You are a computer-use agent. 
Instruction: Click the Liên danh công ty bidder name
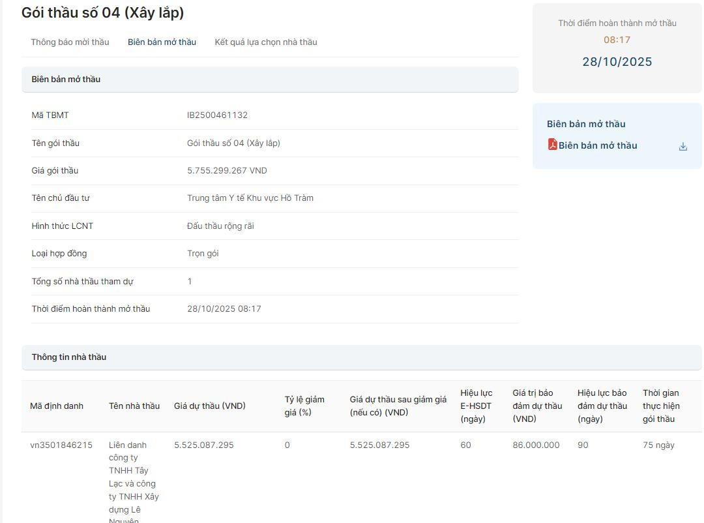134,483
